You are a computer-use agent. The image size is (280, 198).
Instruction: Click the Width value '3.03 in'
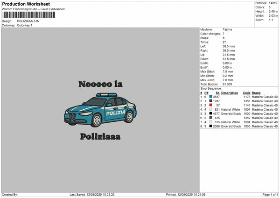point(273,16)
